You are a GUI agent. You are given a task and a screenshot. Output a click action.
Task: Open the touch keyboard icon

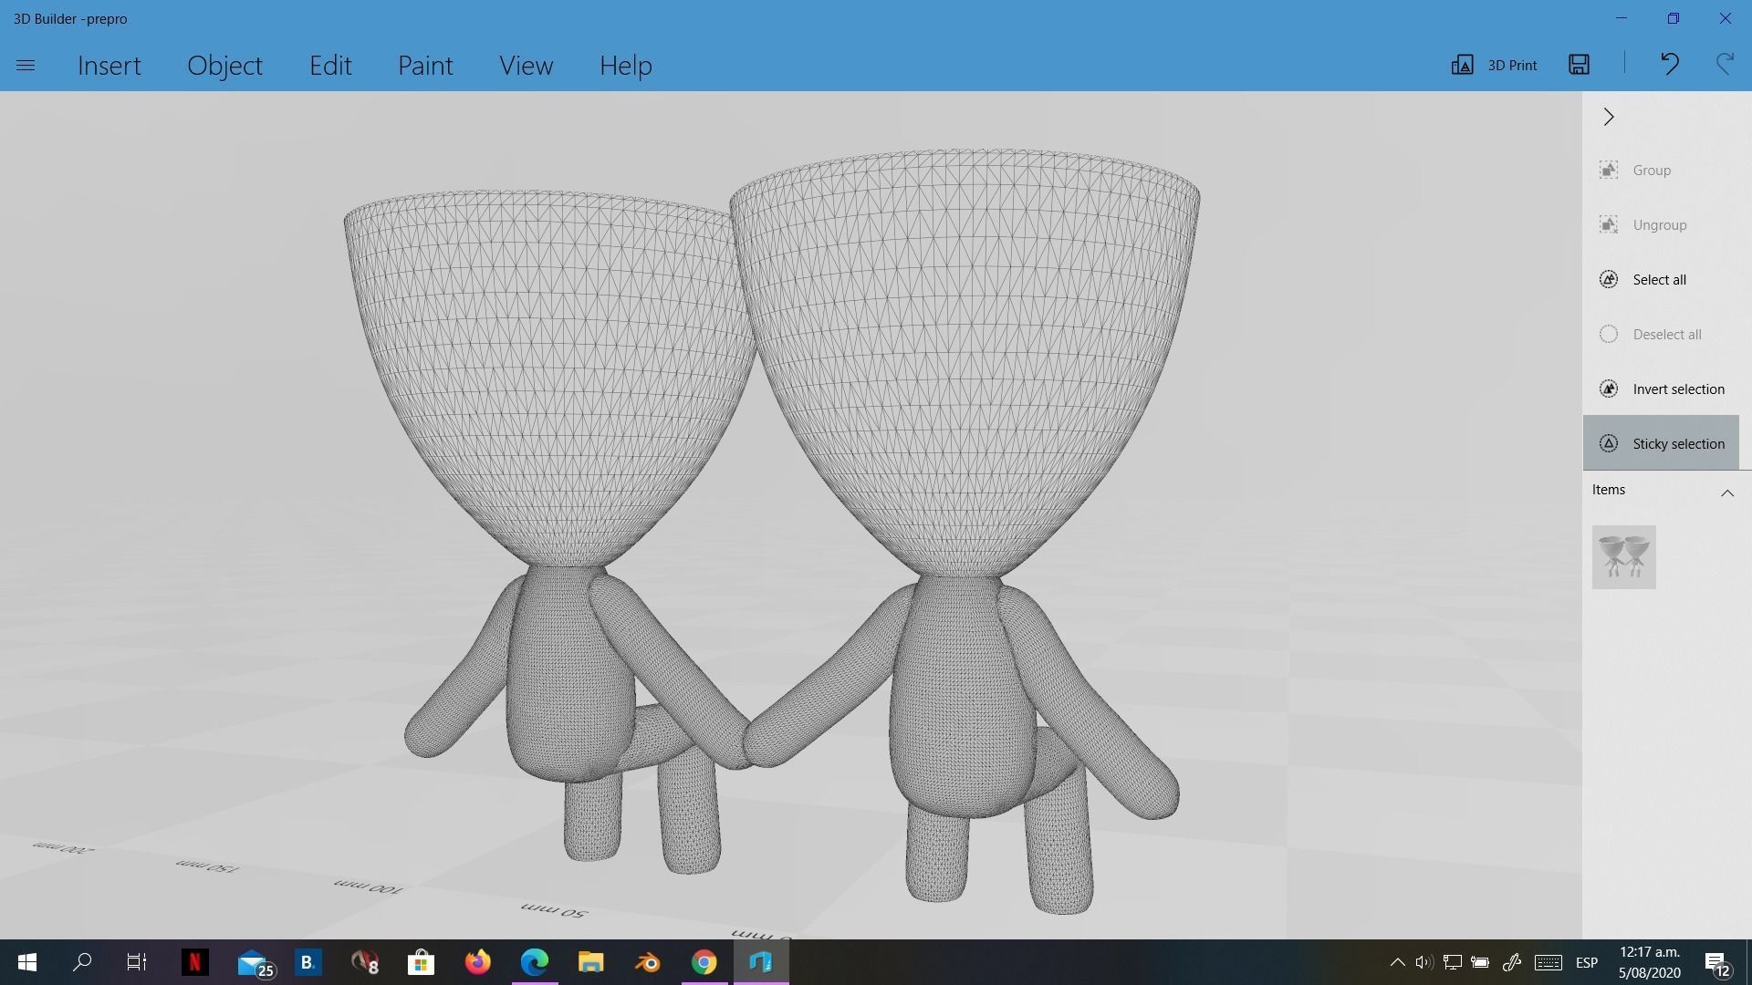[x=1548, y=962]
